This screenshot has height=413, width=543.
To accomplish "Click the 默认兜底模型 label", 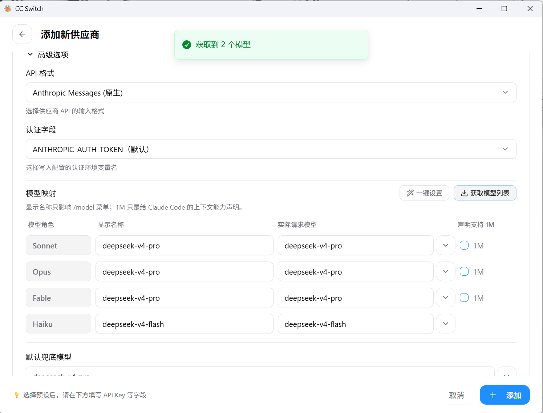I will click(x=49, y=357).
